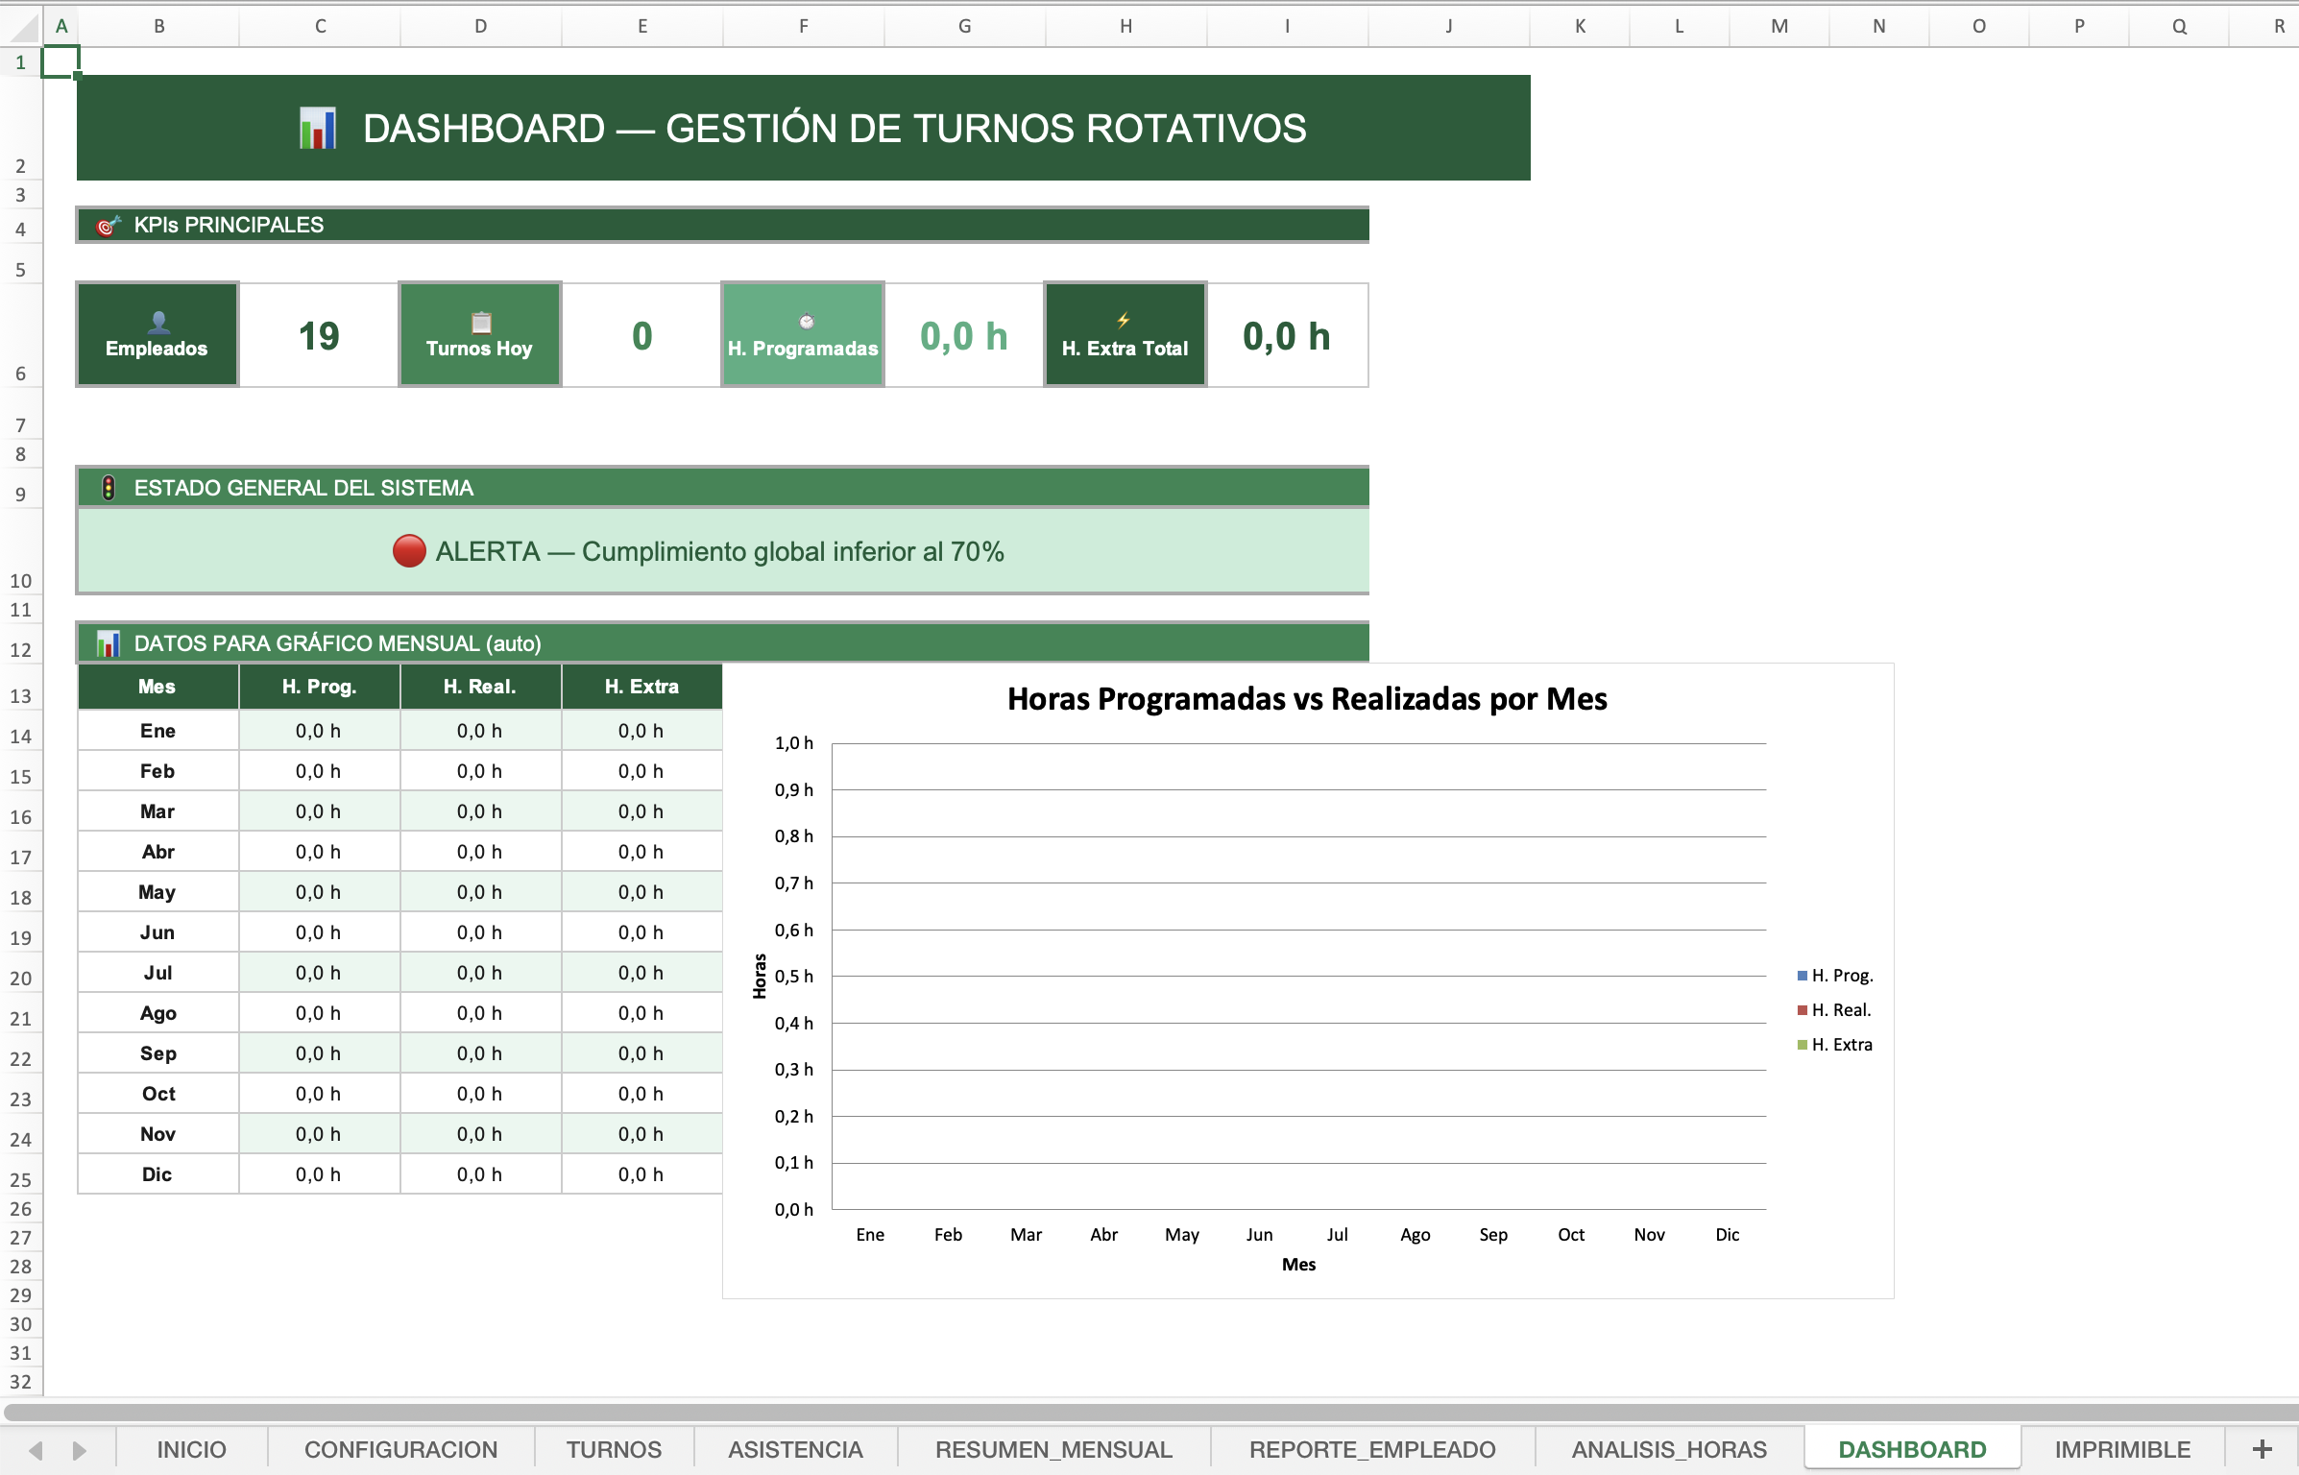Click the previous sheet navigation arrow
2299x1475 pixels.
pos(36,1450)
